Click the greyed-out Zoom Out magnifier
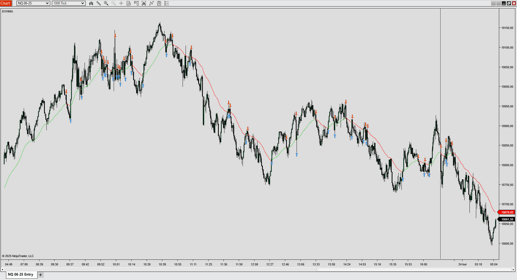Screen dimensions: 517x280 point(113,3)
